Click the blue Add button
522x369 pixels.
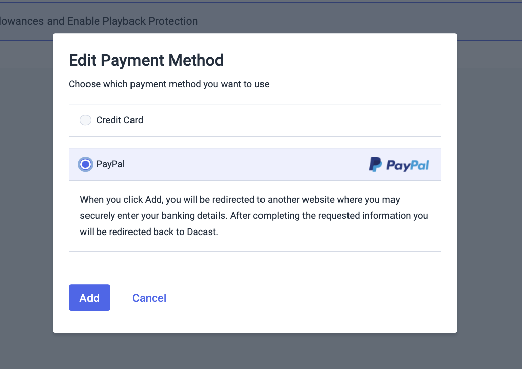(90, 297)
